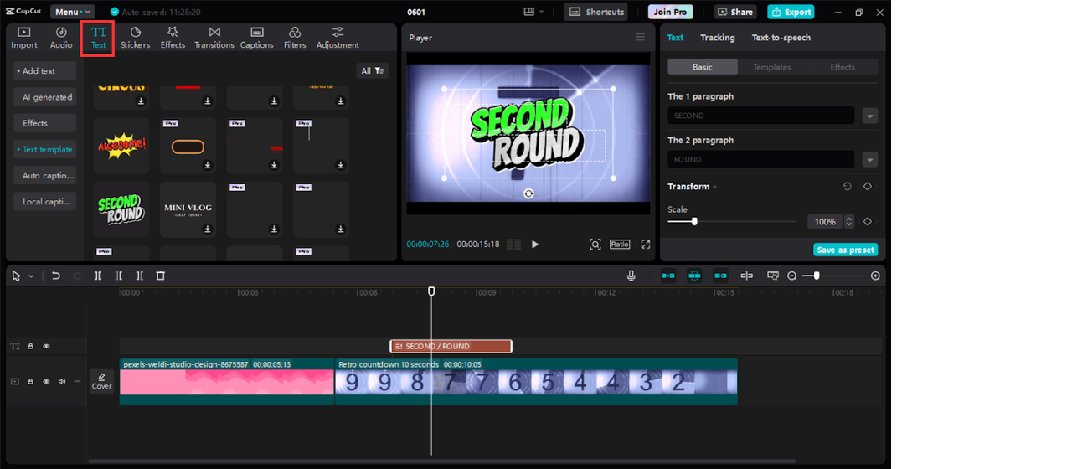Delete the selected clip

161,276
